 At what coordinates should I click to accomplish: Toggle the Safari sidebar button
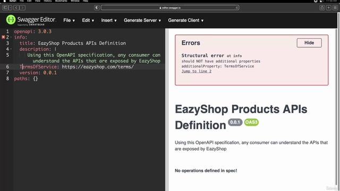click(x=5, y=8)
